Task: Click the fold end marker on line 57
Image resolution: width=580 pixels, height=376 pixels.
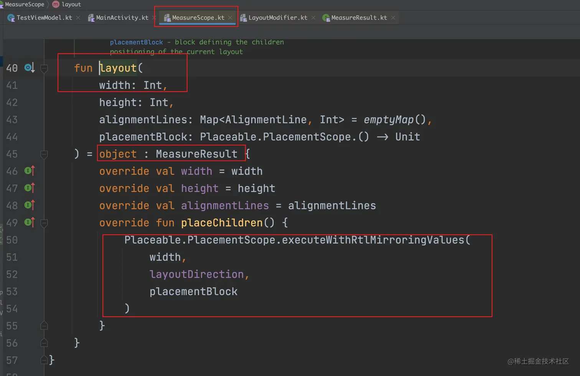Action: 44,360
